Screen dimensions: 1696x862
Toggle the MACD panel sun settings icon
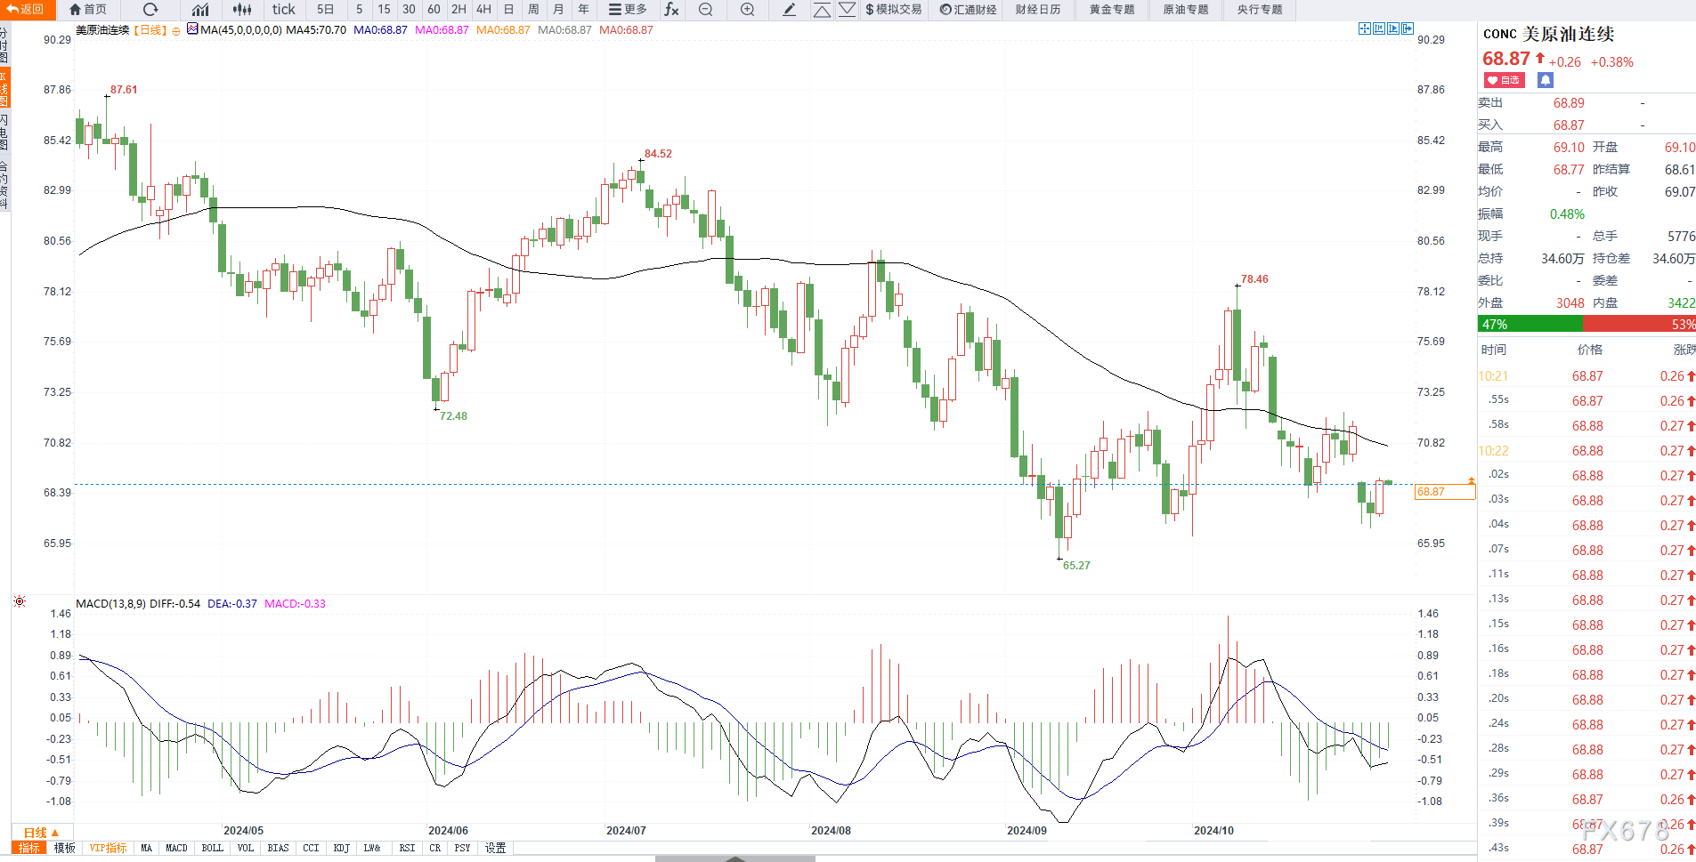[x=20, y=602]
